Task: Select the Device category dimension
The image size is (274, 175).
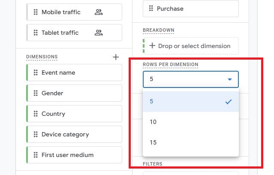Action: click(74, 134)
